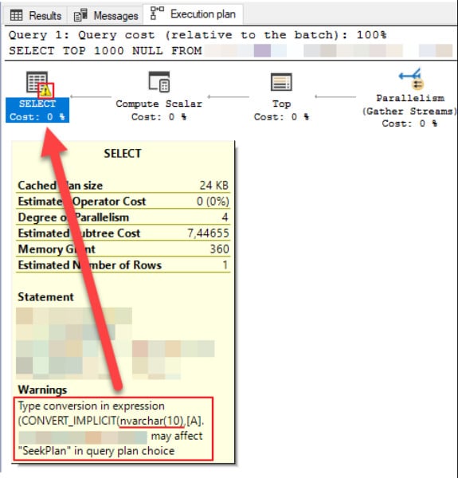The width and height of the screenshot is (458, 478).
Task: Click the Query 1 cost header text
Action: click(x=198, y=35)
